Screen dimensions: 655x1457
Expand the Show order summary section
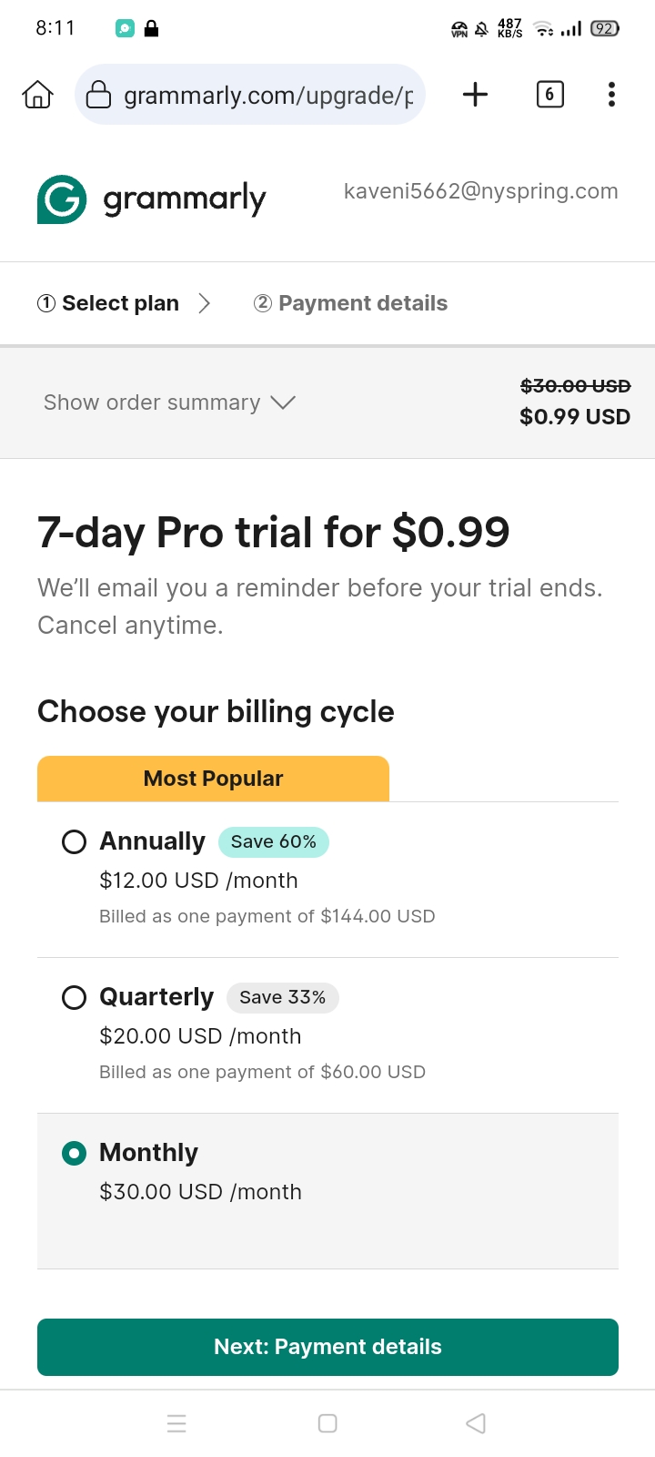point(169,402)
